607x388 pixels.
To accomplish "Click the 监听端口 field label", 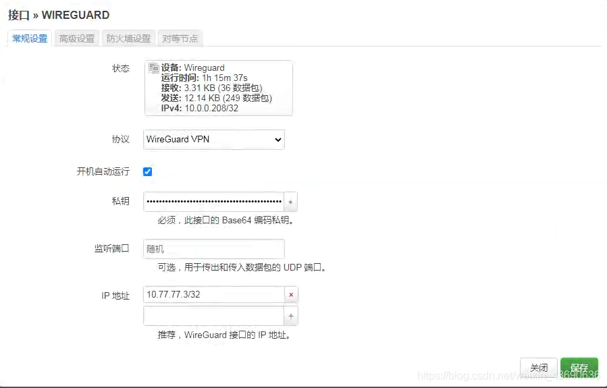I will 112,248.
